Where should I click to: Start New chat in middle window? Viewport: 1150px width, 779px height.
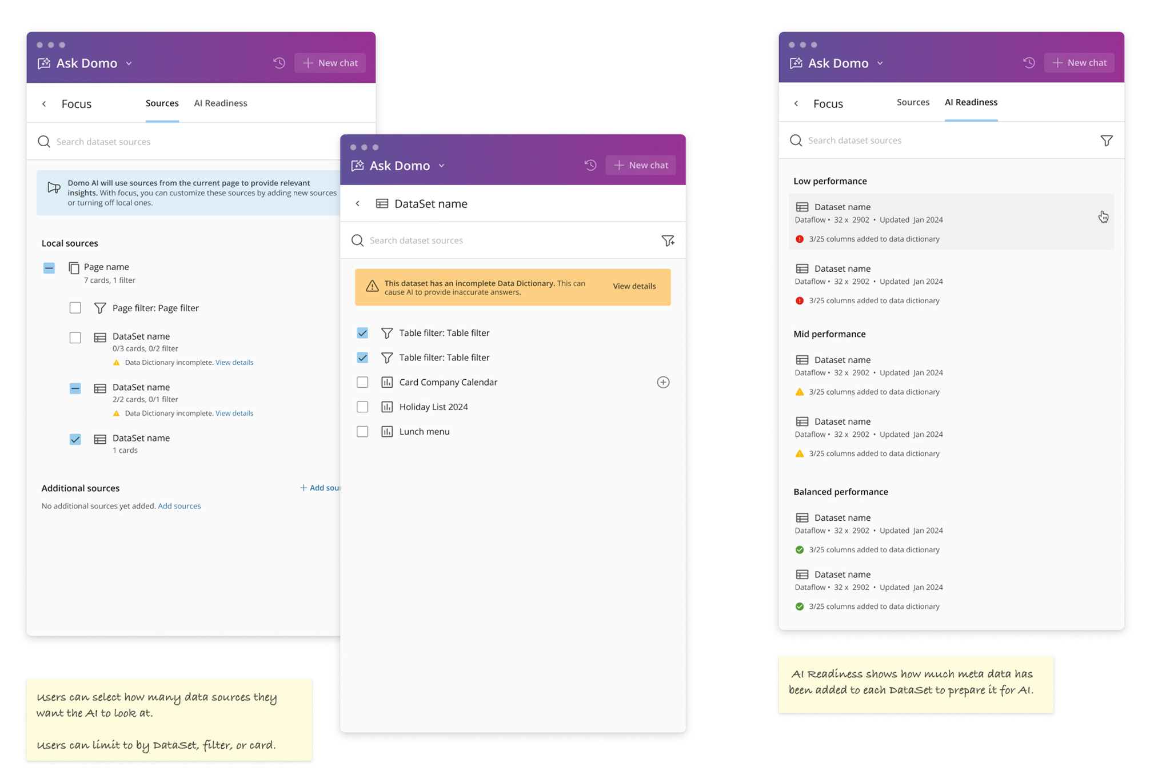pos(641,165)
